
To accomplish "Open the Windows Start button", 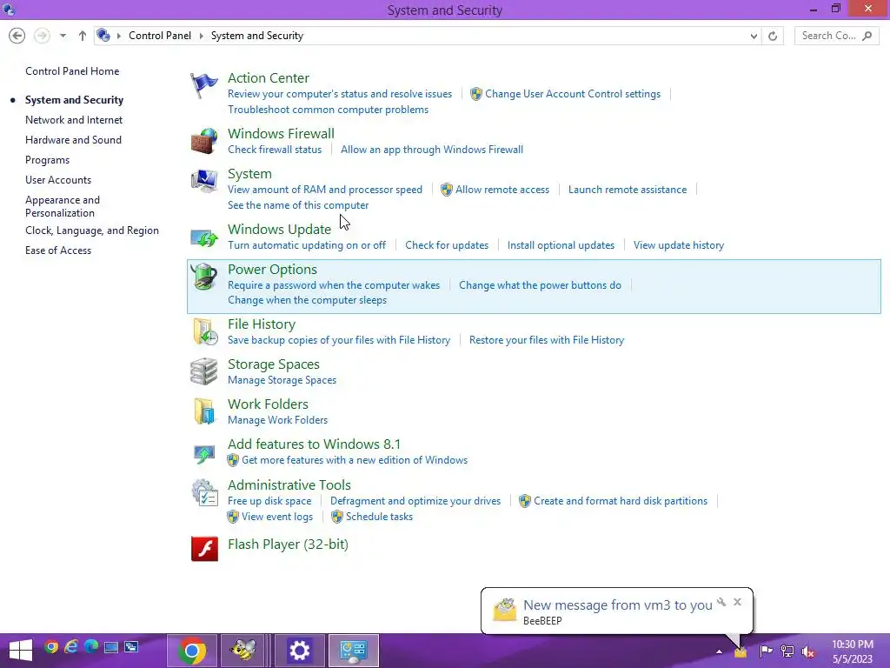I will point(21,651).
